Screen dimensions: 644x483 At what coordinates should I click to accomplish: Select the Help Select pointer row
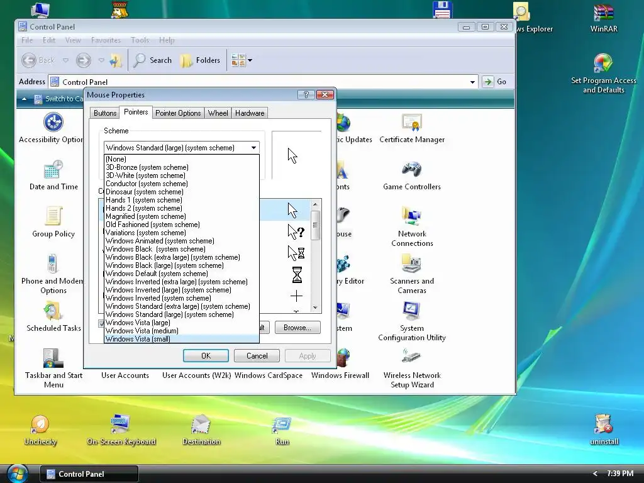(x=285, y=232)
